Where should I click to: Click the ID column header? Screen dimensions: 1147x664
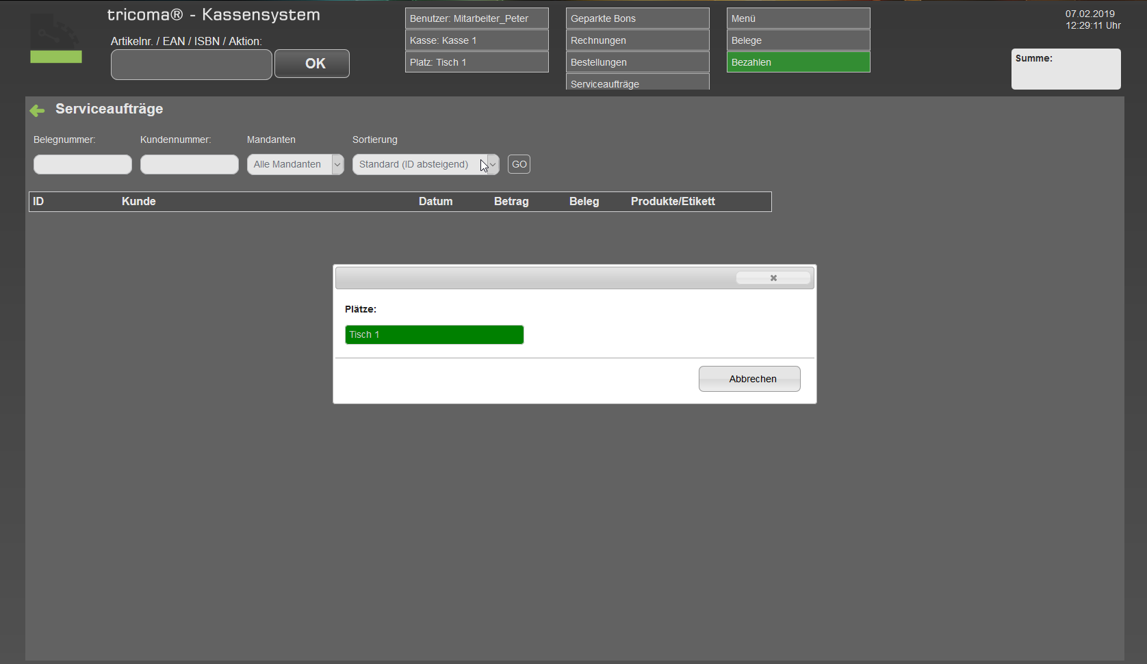pos(38,201)
